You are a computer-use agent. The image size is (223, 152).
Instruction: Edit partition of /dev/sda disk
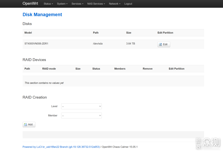pos(164,44)
